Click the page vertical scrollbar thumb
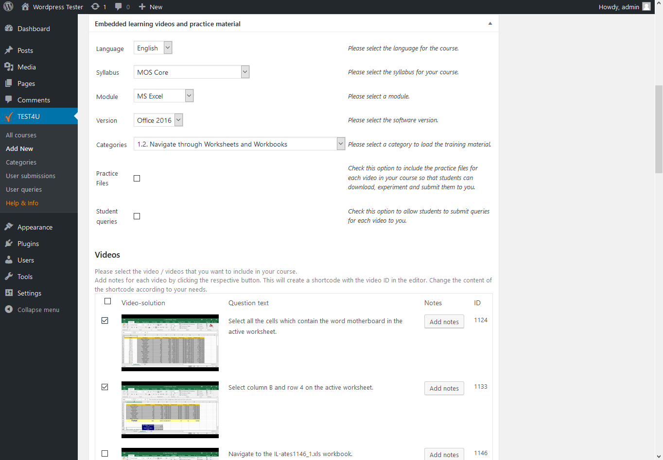The width and height of the screenshot is (663, 460). (x=659, y=129)
